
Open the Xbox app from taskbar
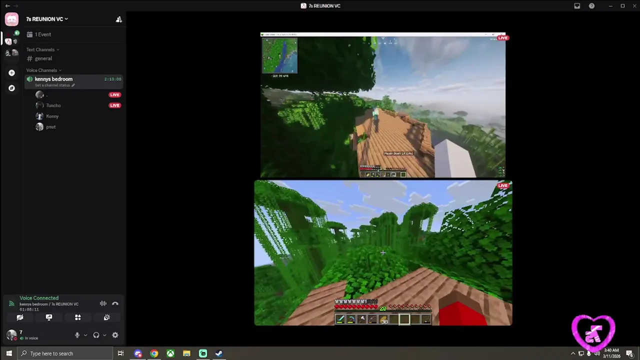170,353
